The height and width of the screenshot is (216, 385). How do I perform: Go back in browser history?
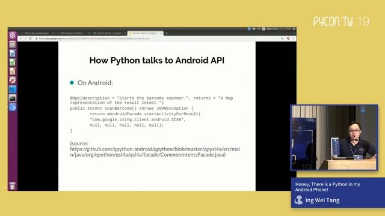pos(20,38)
